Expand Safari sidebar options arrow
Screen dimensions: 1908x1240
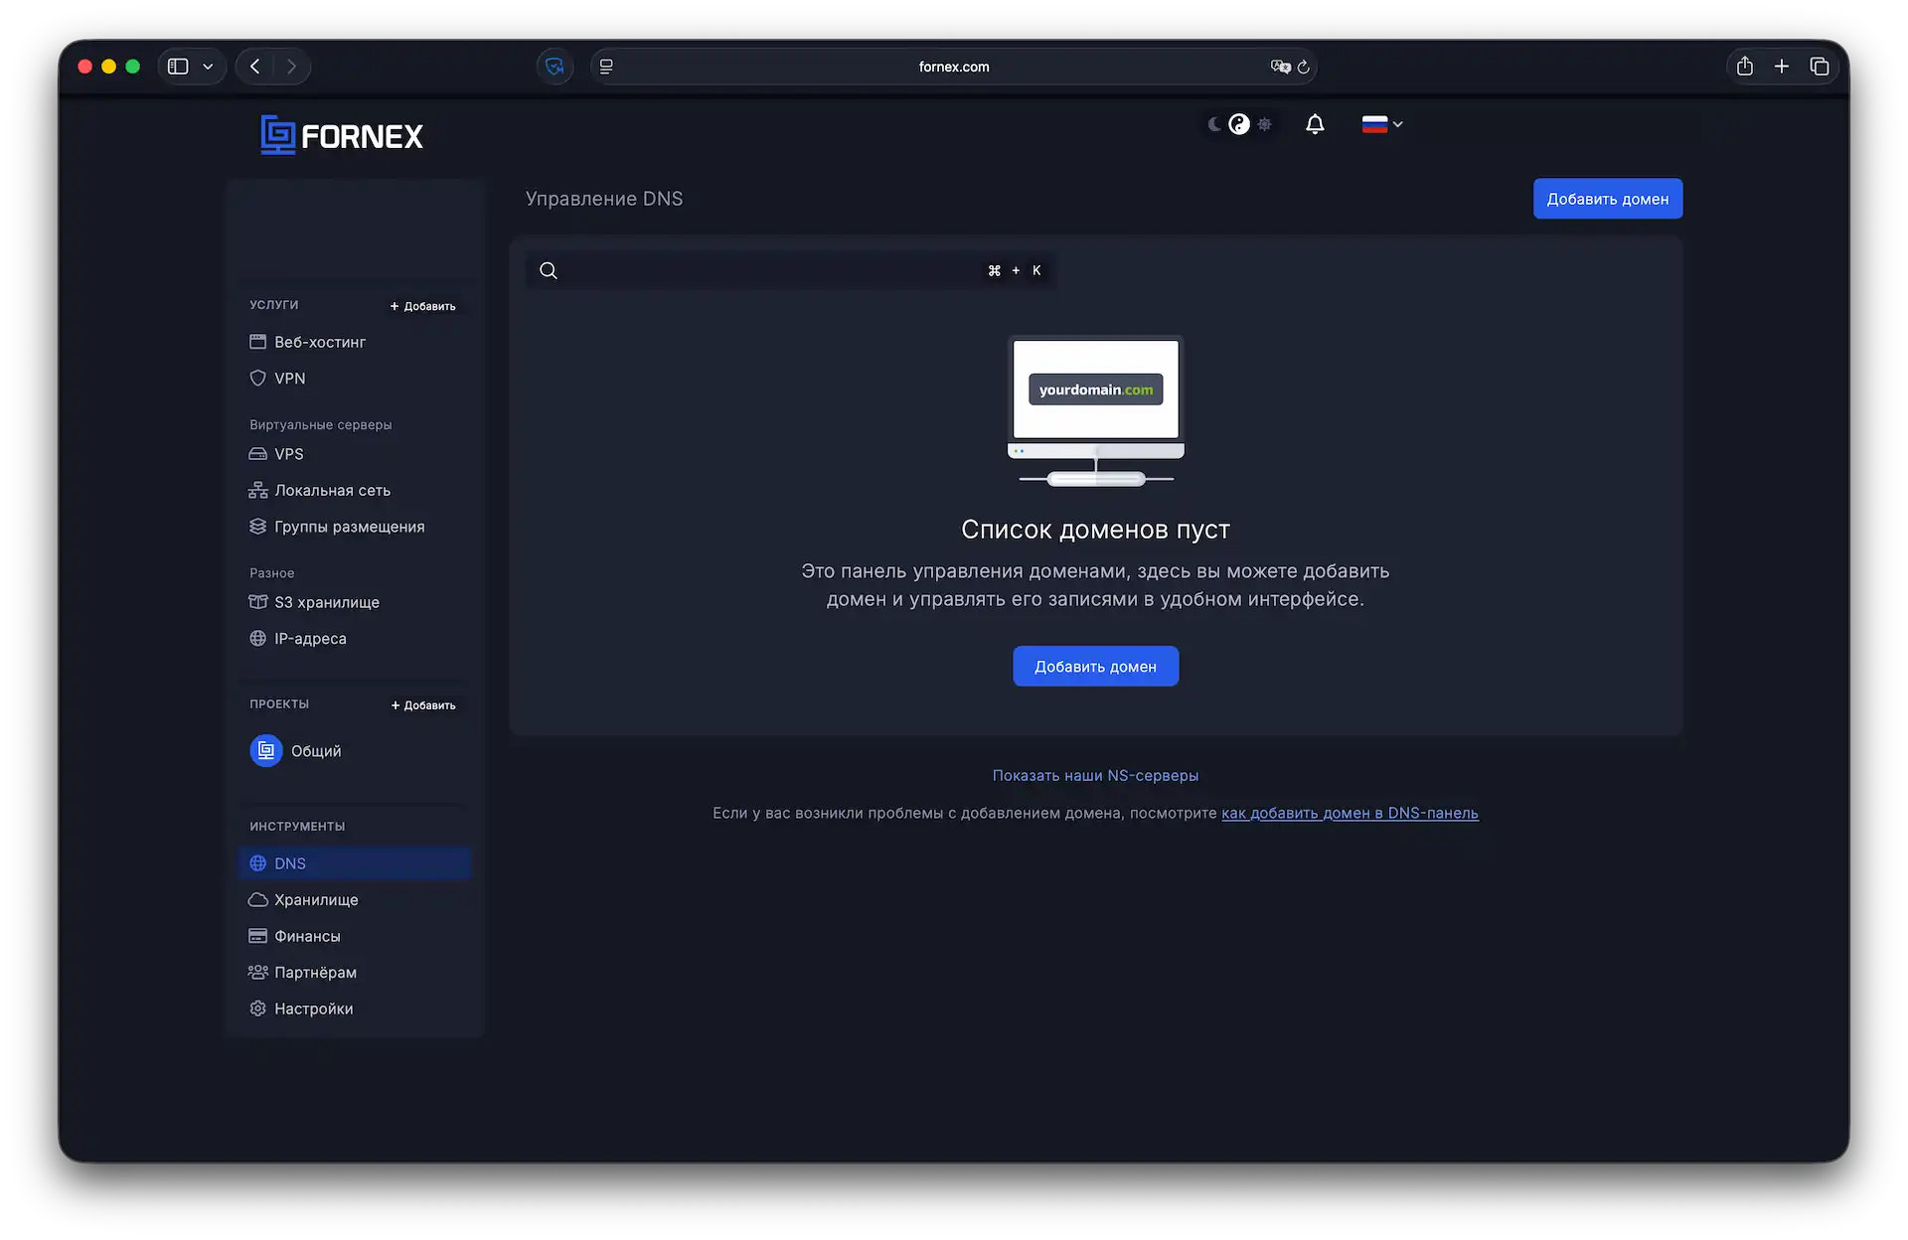208,66
